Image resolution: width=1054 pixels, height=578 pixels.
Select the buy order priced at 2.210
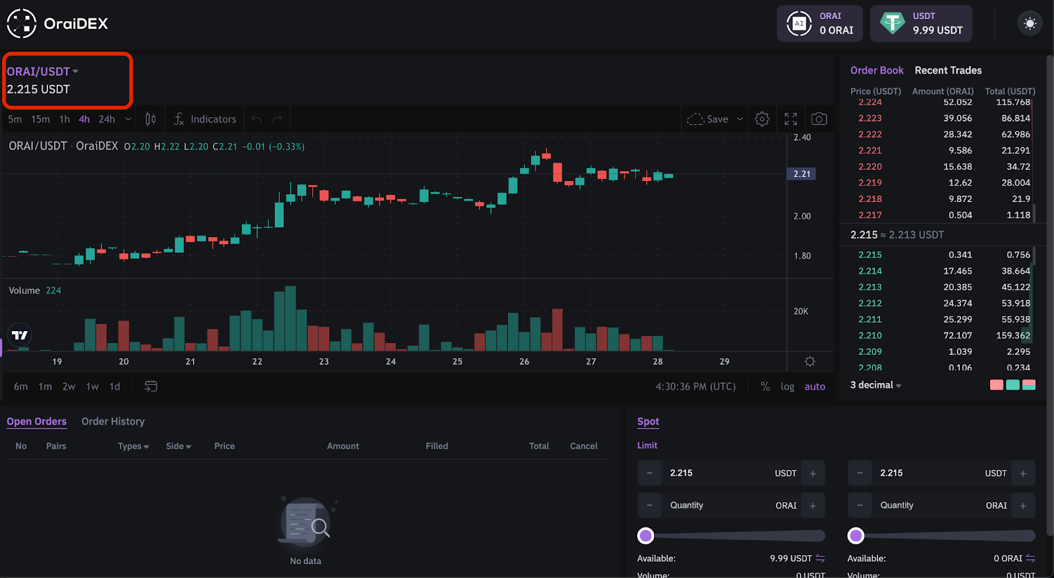943,336
